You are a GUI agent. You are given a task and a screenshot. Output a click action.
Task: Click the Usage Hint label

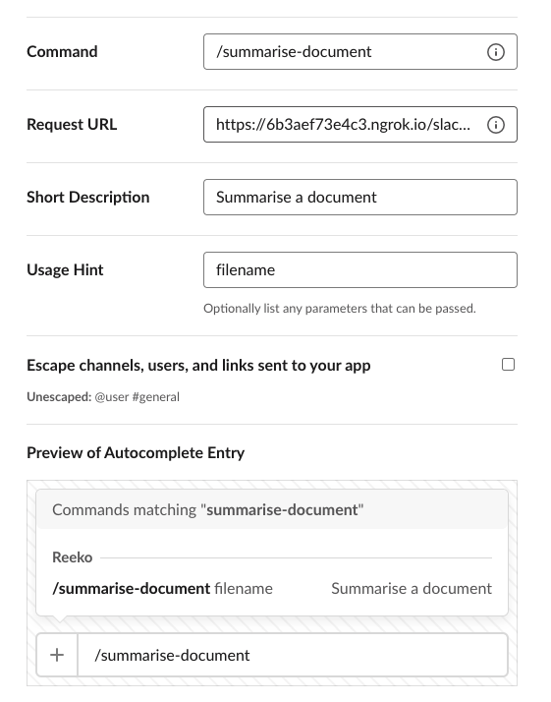click(65, 270)
